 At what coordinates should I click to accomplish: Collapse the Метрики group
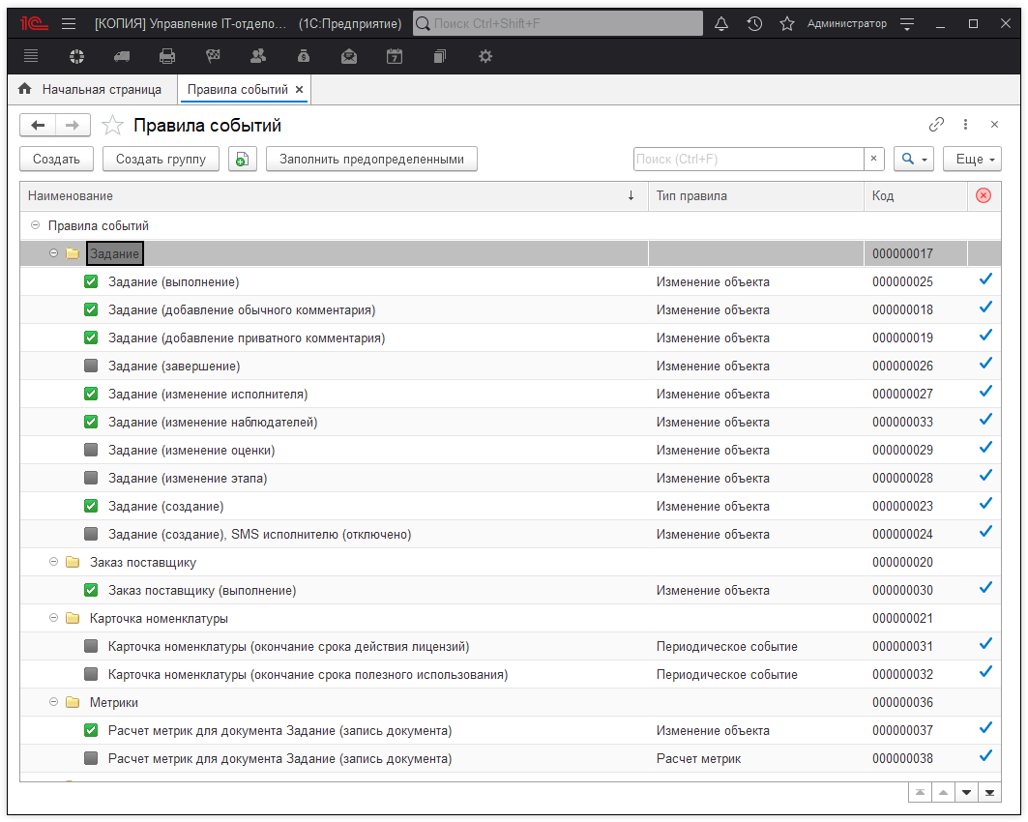(x=54, y=702)
